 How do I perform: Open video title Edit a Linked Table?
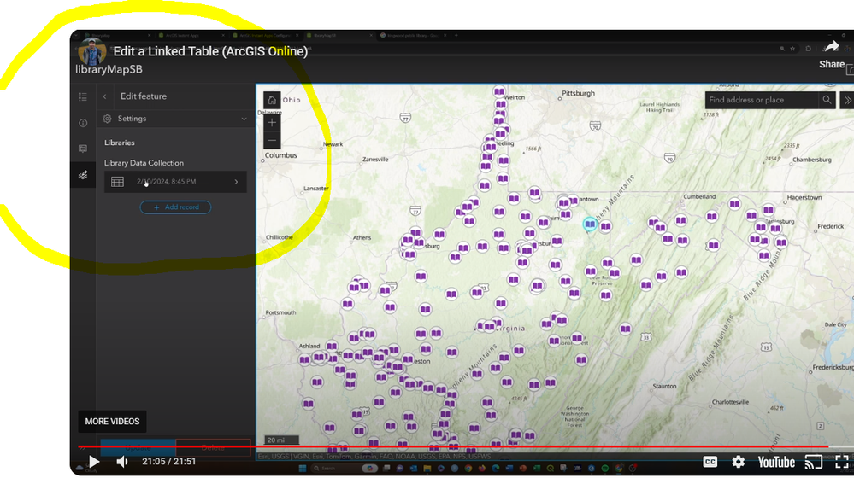[x=210, y=51]
